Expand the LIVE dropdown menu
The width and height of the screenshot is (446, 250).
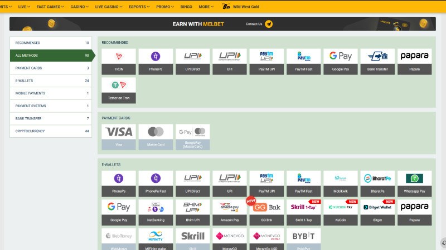click(x=24, y=7)
